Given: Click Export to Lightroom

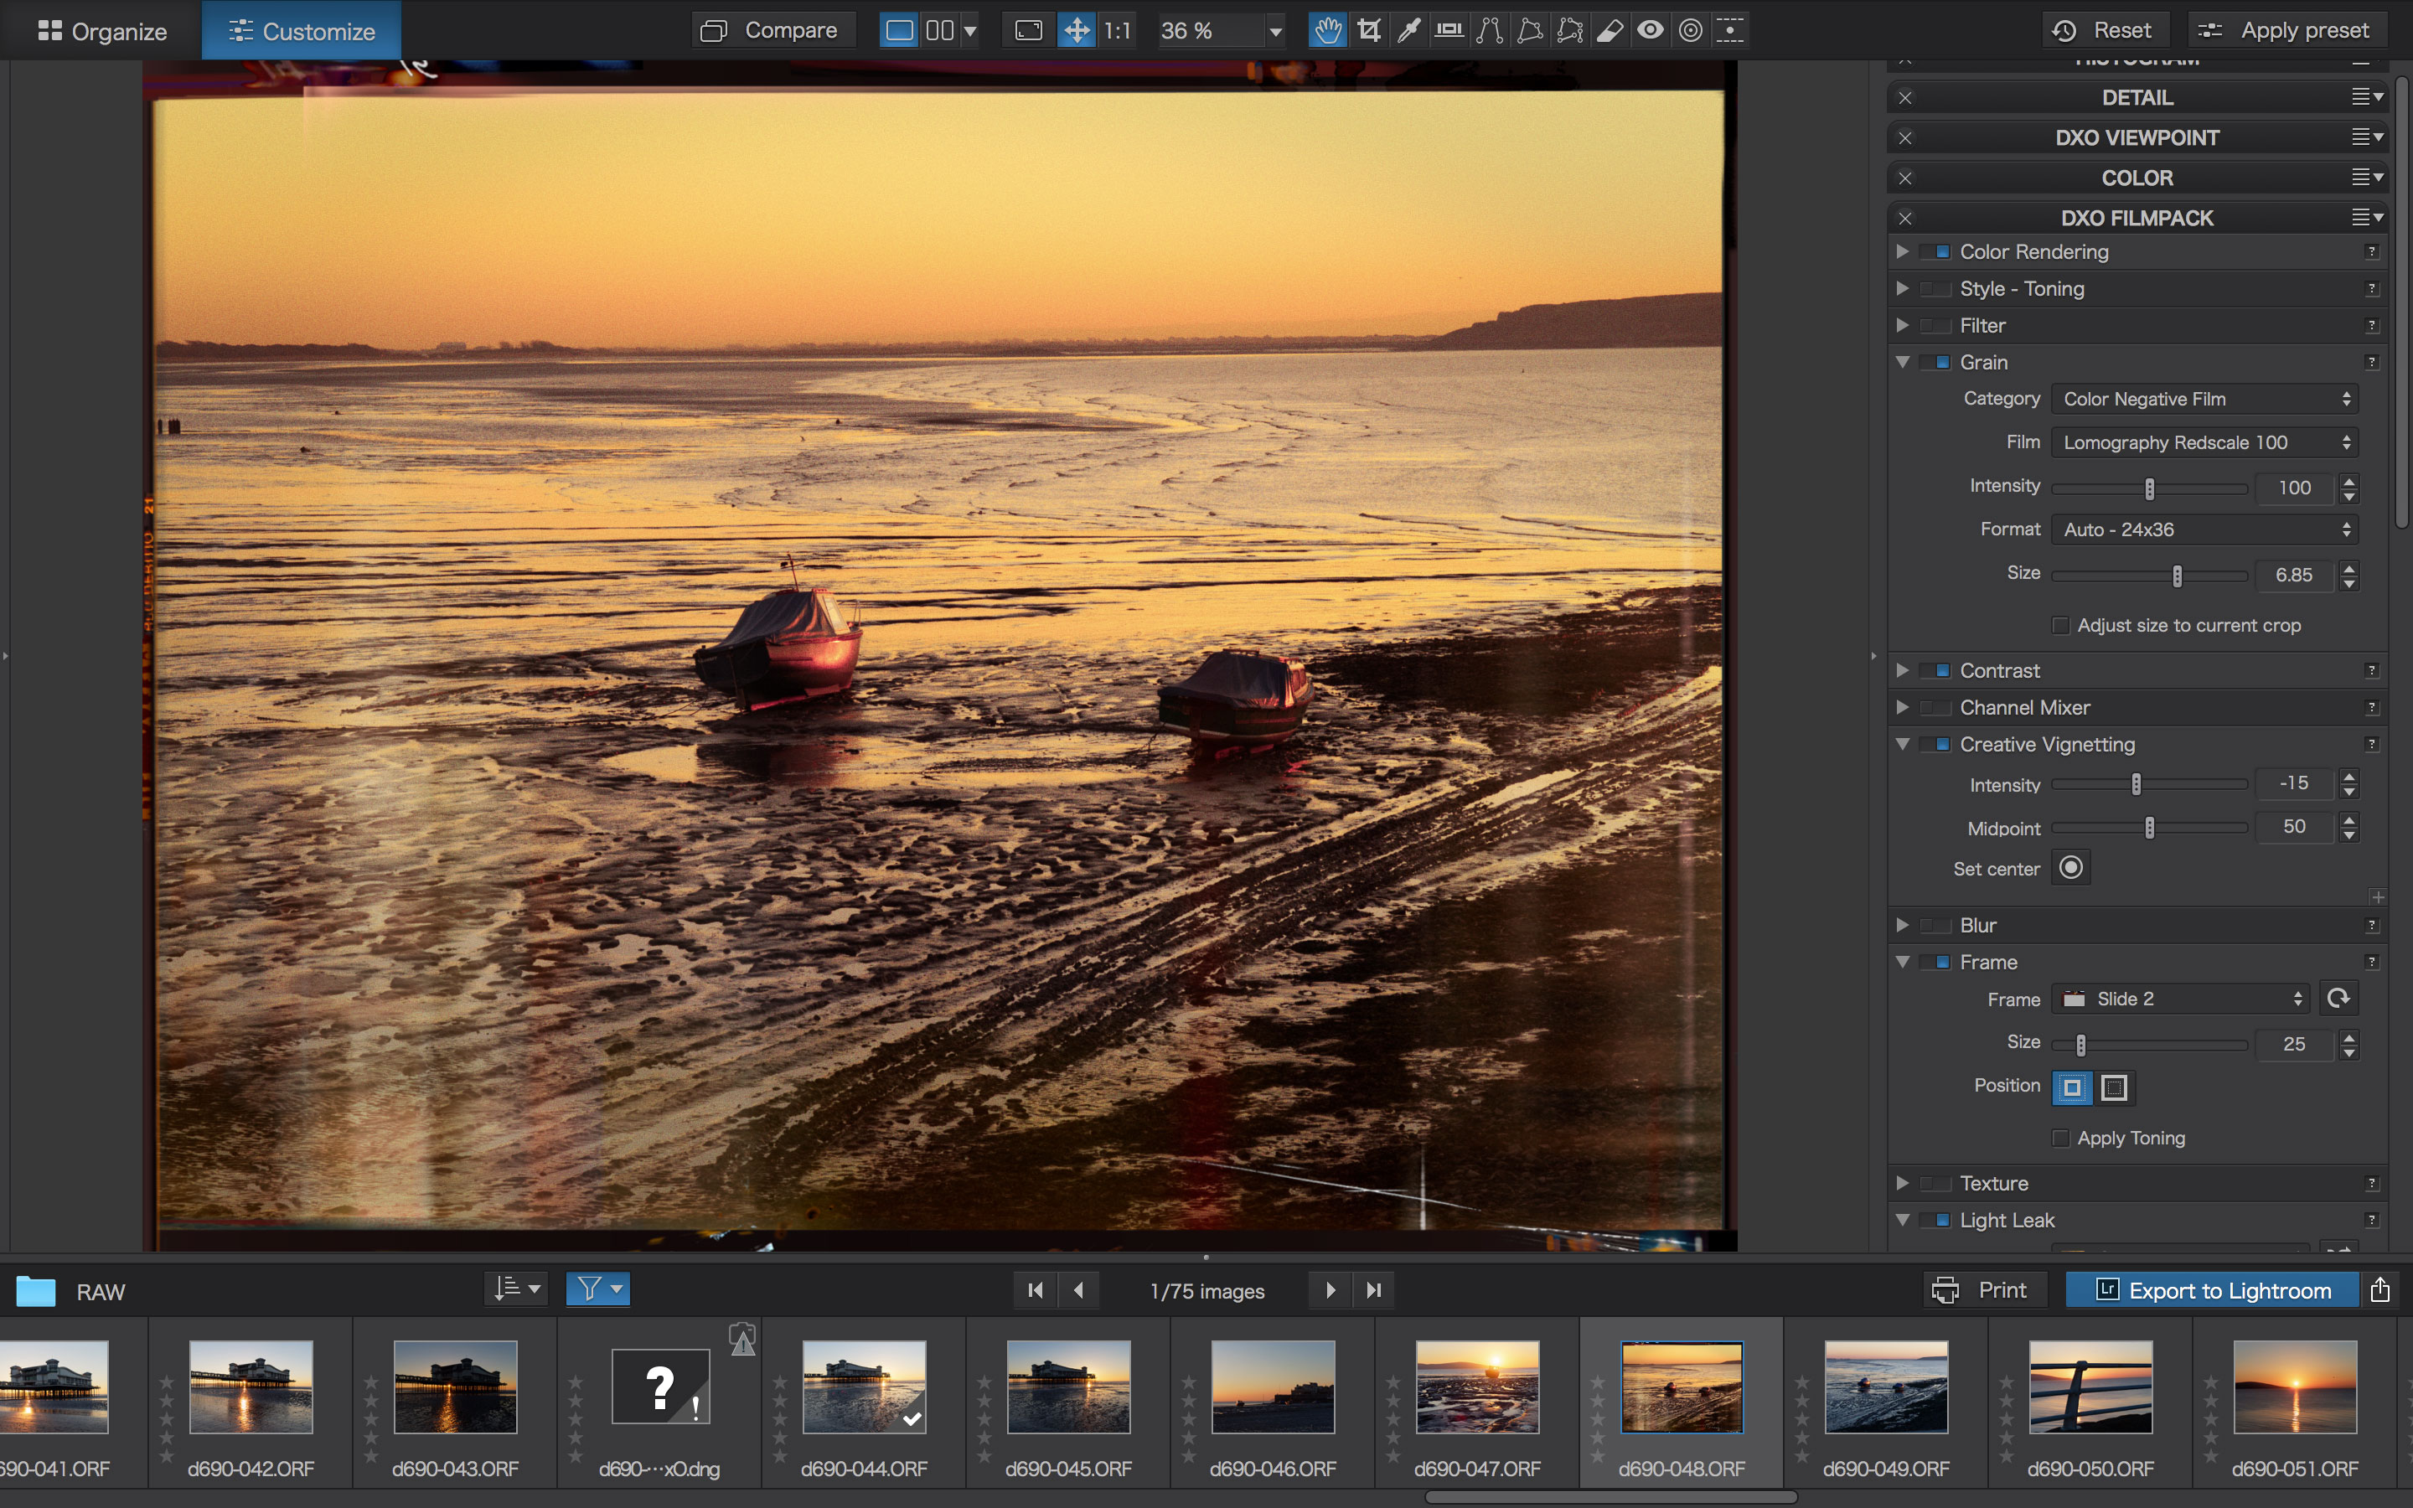Looking at the screenshot, I should (x=2213, y=1290).
